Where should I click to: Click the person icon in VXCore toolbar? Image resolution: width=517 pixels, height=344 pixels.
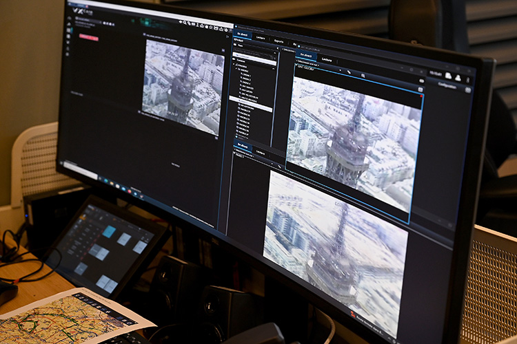coord(198,25)
